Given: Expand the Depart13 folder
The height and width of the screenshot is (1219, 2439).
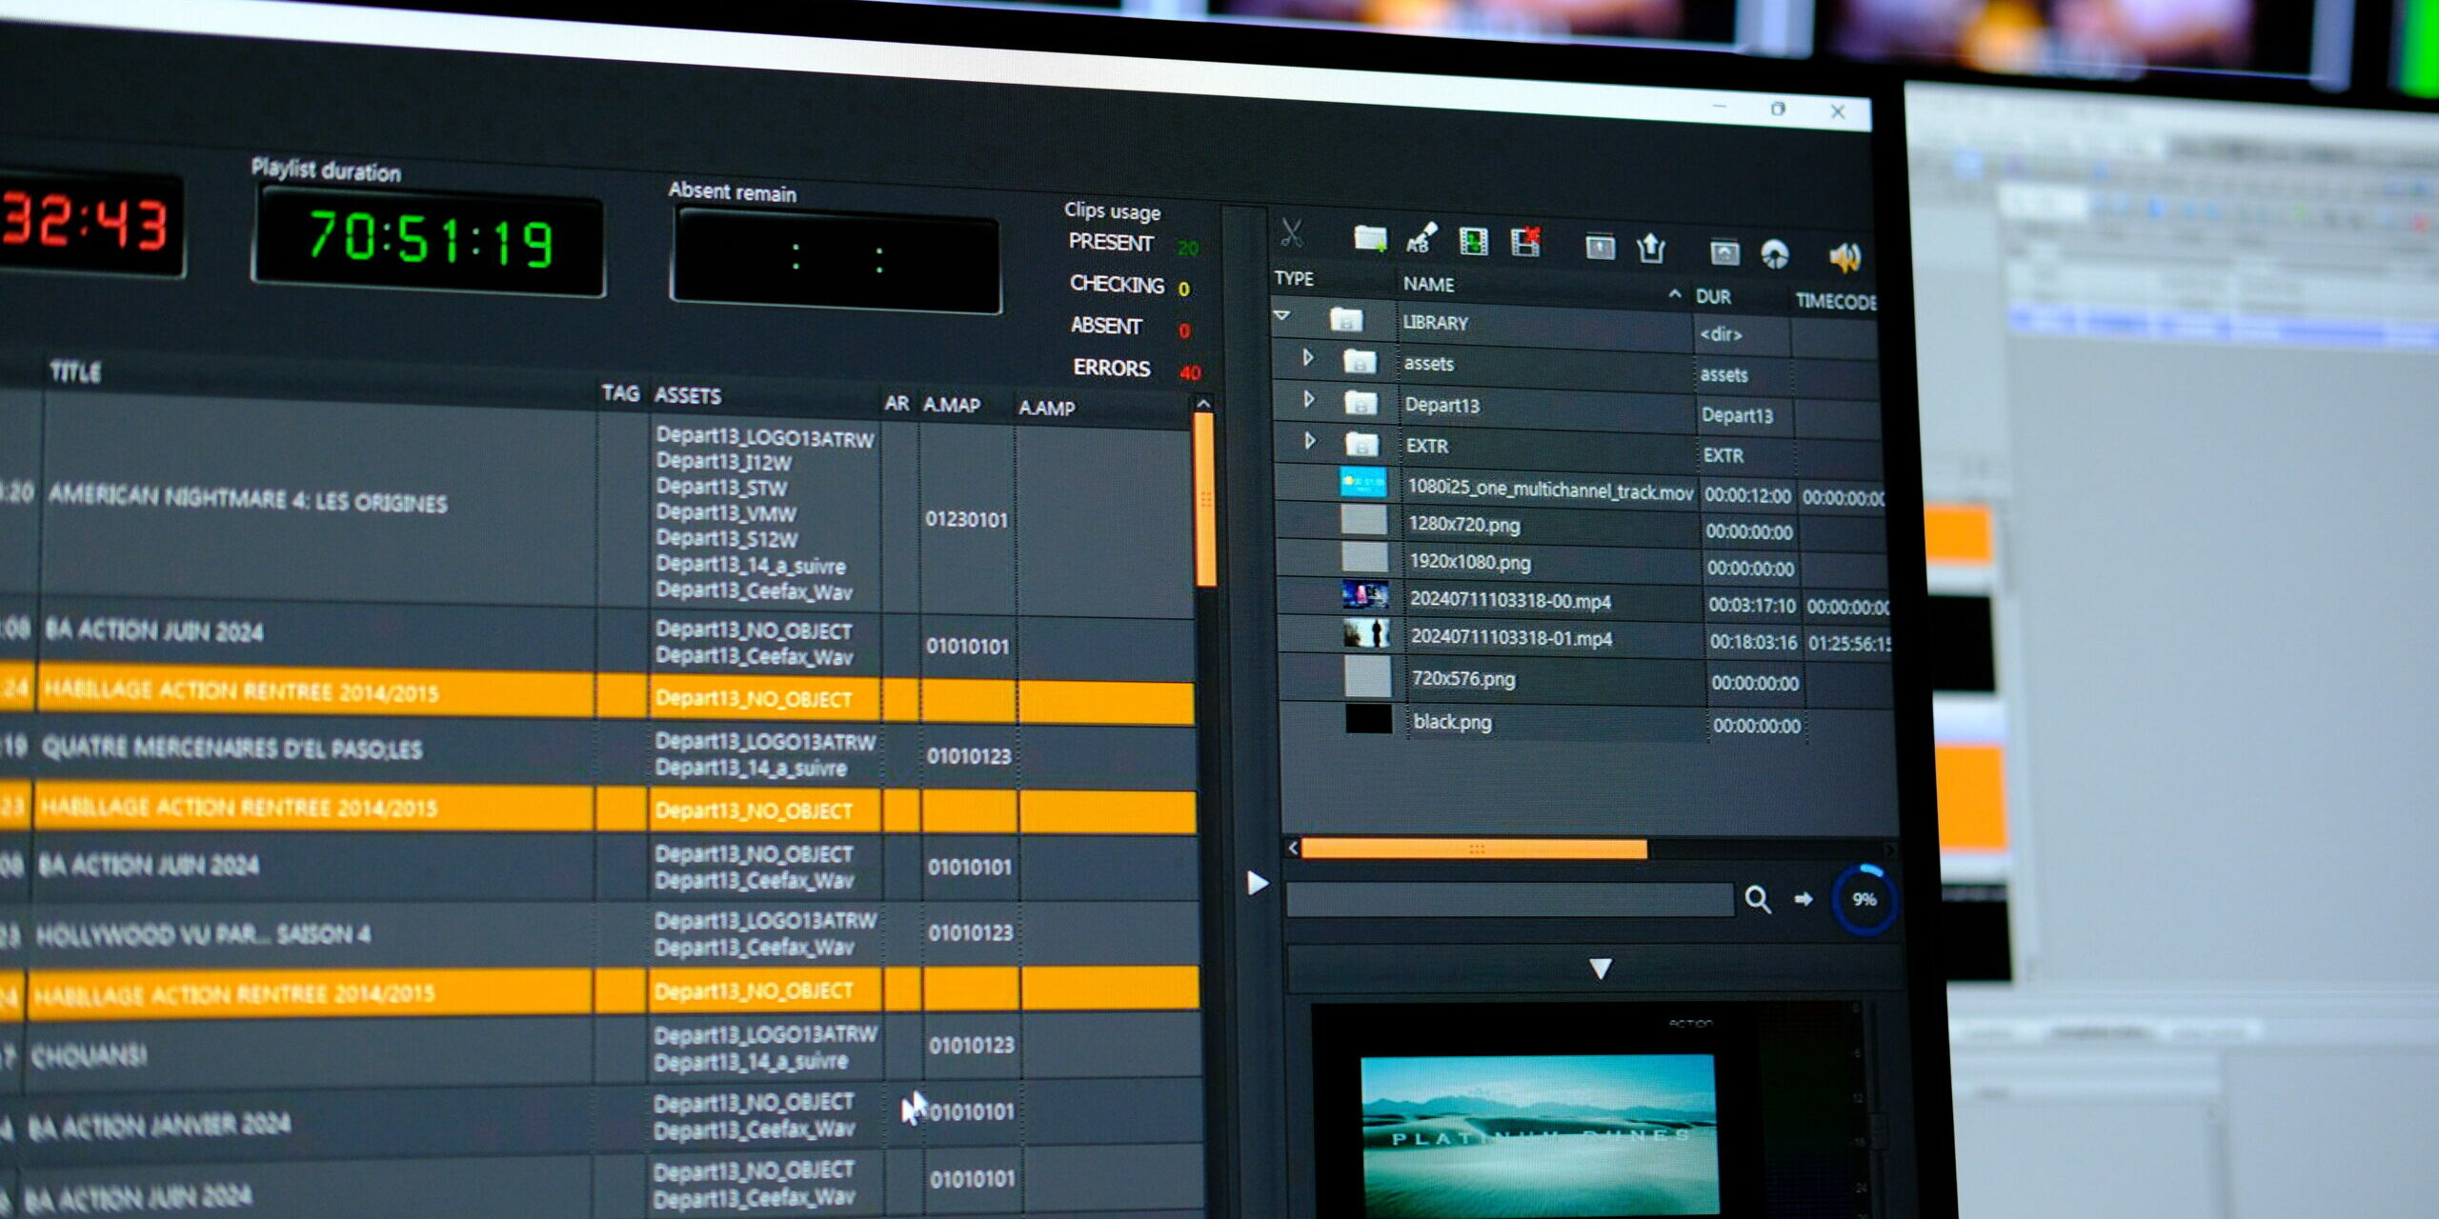Looking at the screenshot, I should (1309, 399).
